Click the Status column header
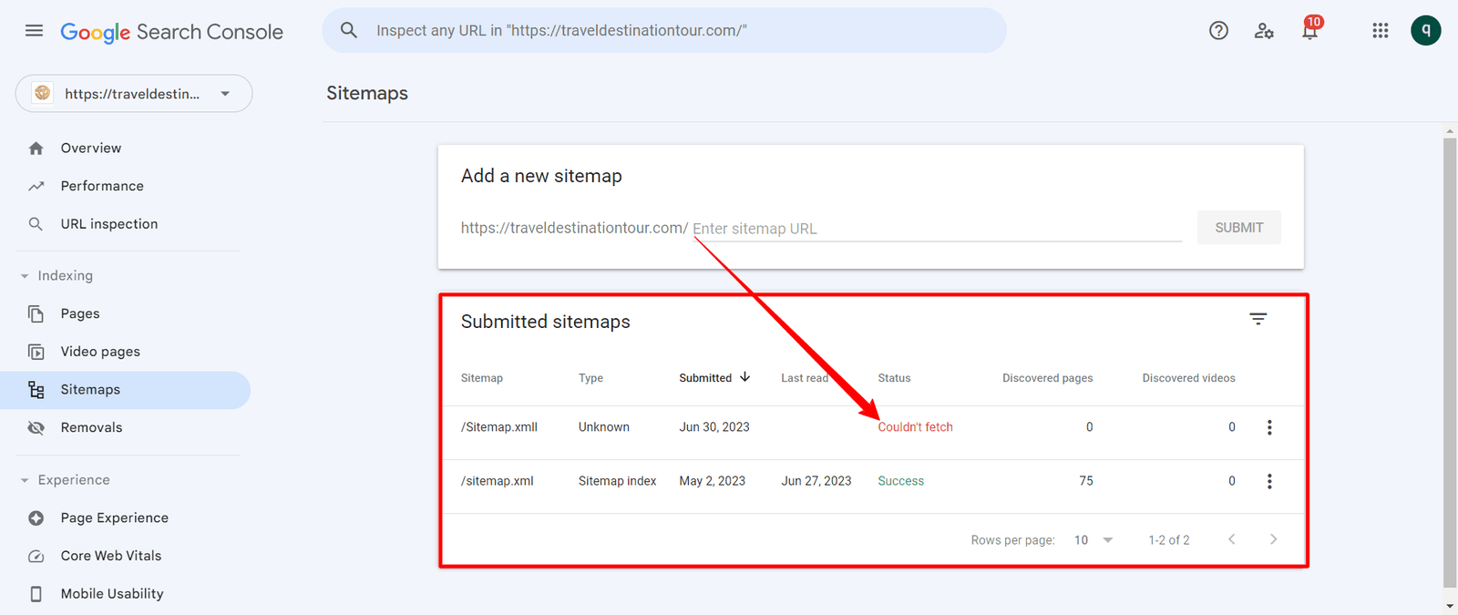The height and width of the screenshot is (615, 1458). point(894,377)
